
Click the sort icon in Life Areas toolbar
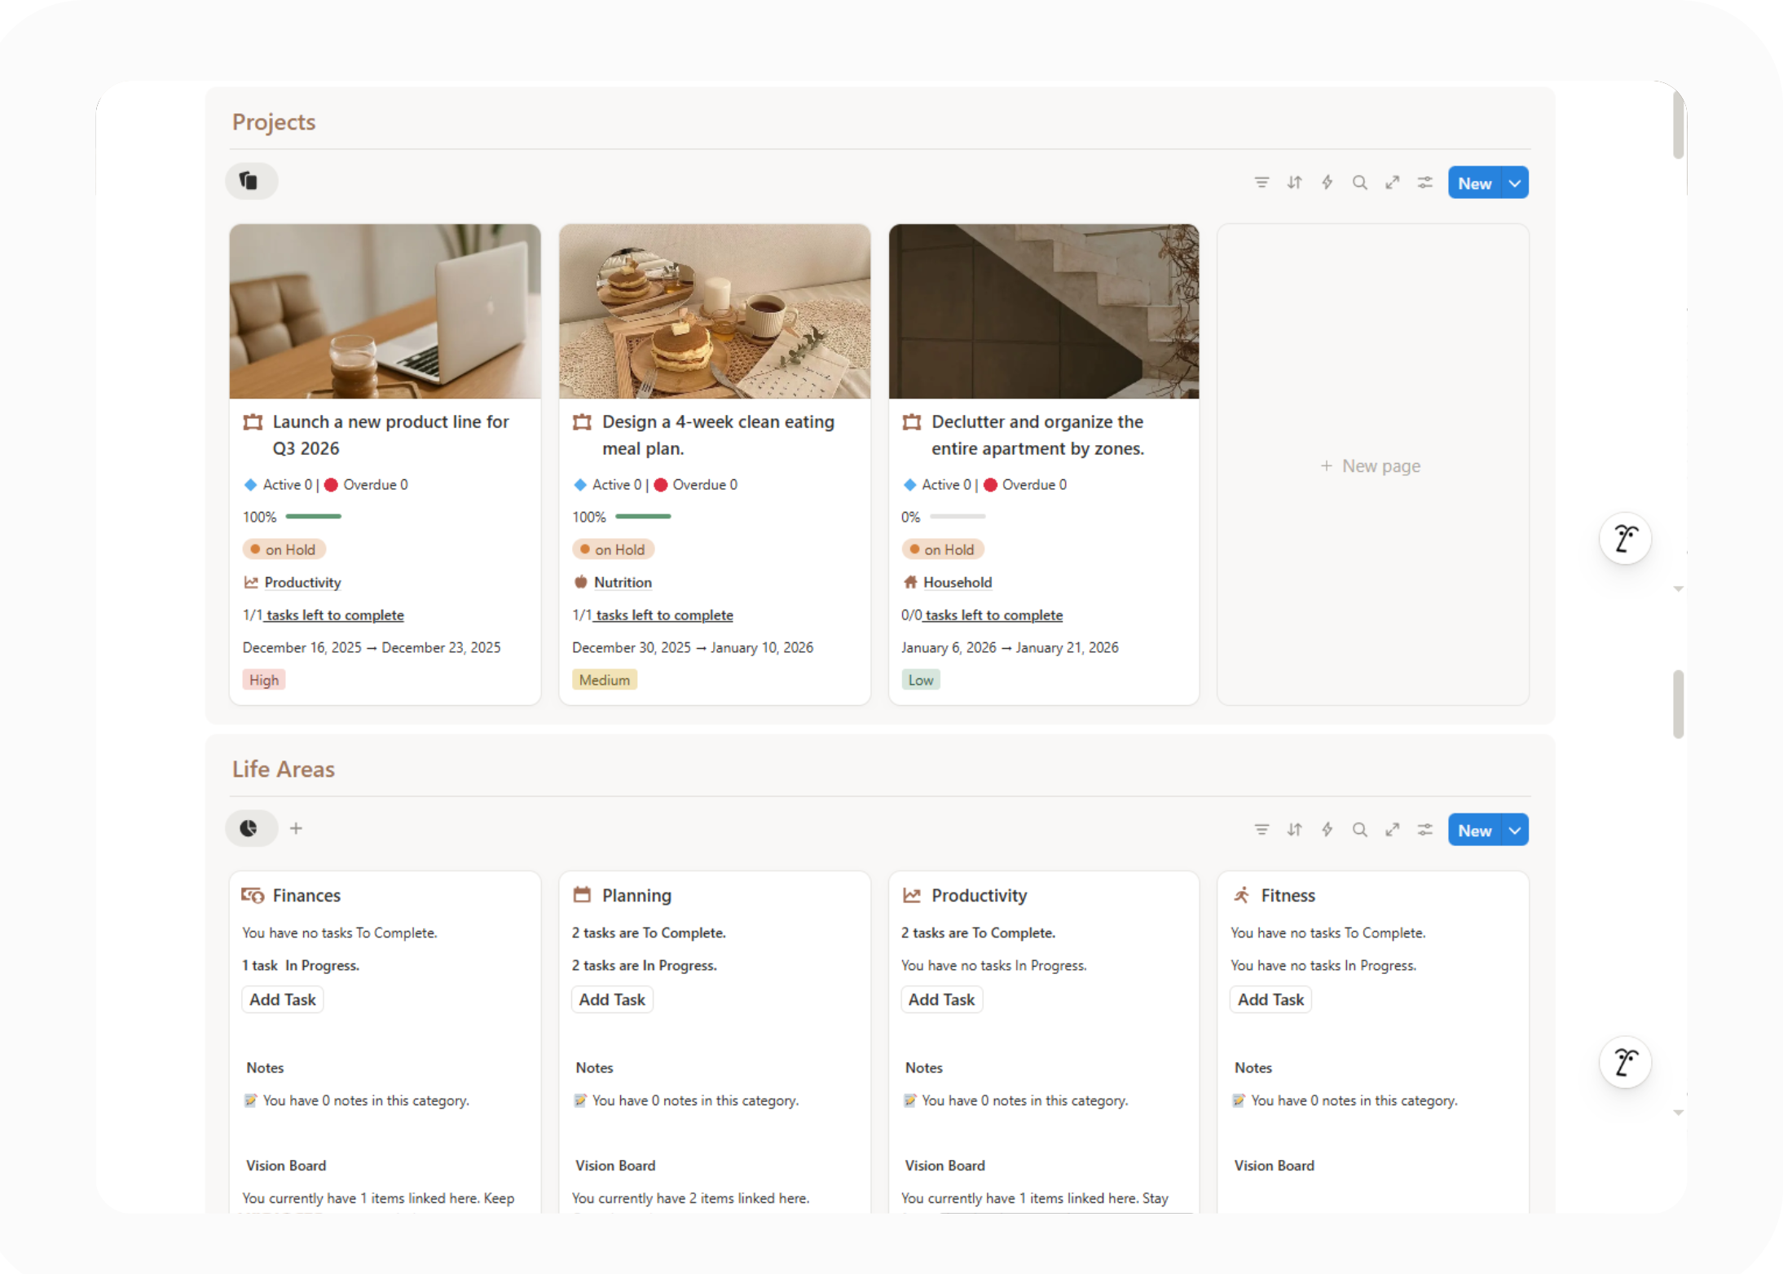pos(1294,830)
